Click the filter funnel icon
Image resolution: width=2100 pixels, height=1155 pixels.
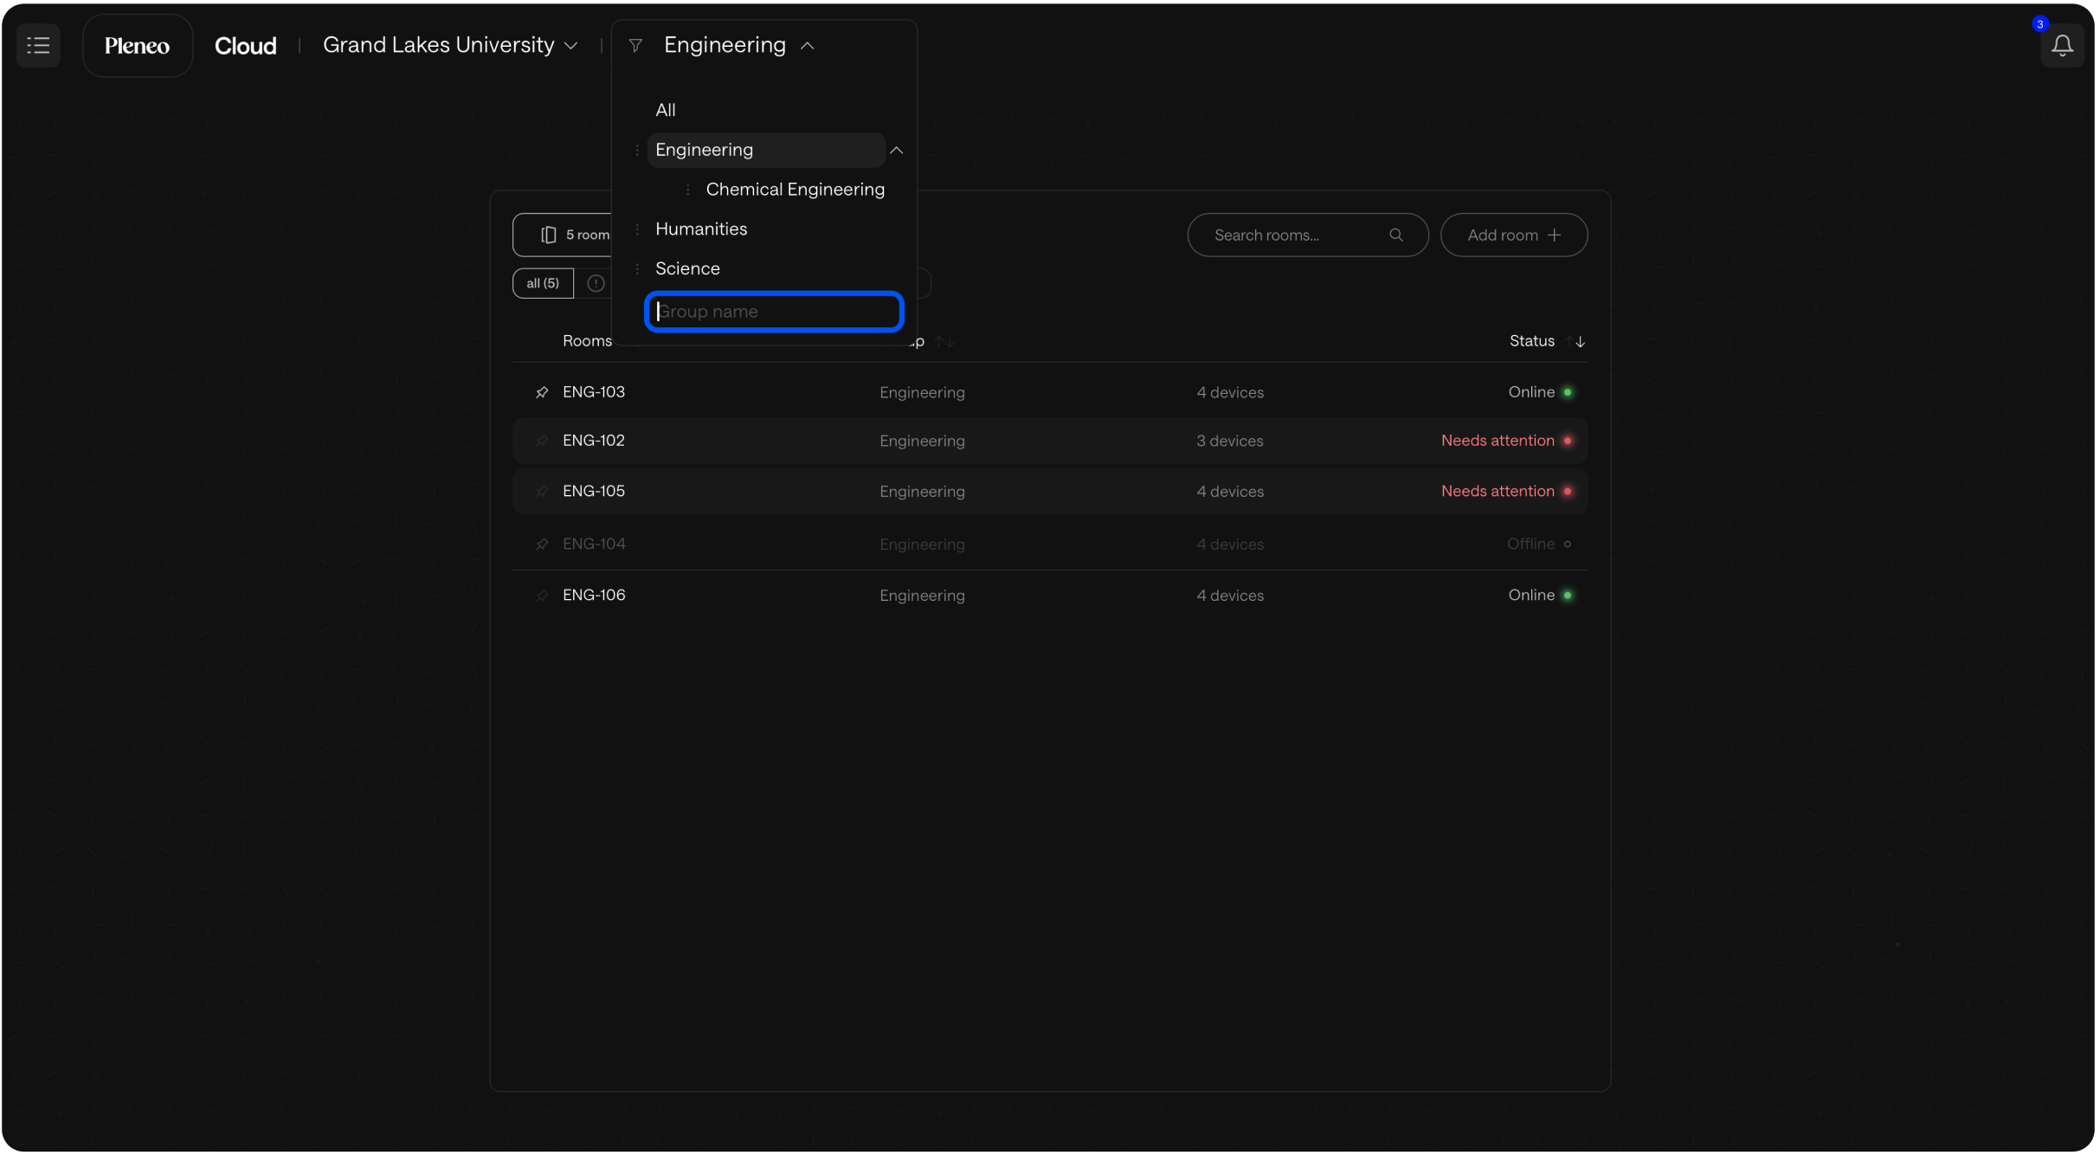635,45
